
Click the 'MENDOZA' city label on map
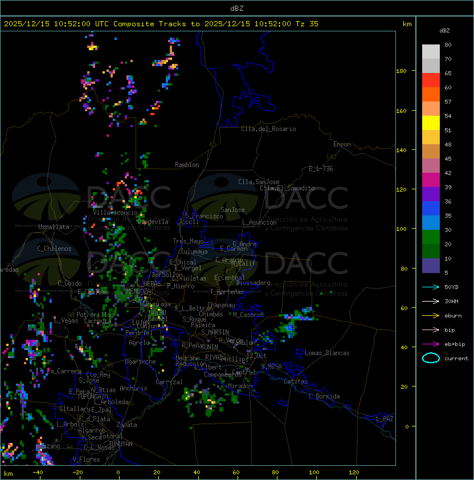coord(138,291)
